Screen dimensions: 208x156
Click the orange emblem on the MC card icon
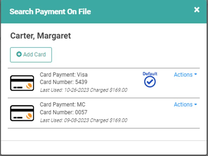29,116
